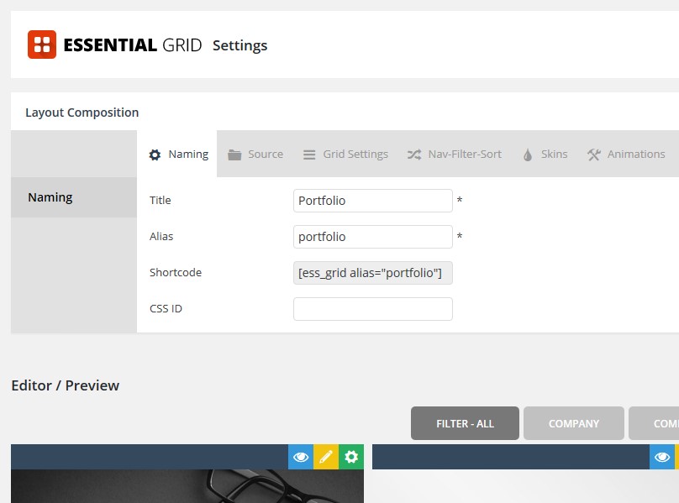Click the Essential Grid logo icon
Screen dimensions: 679x503
pos(41,45)
